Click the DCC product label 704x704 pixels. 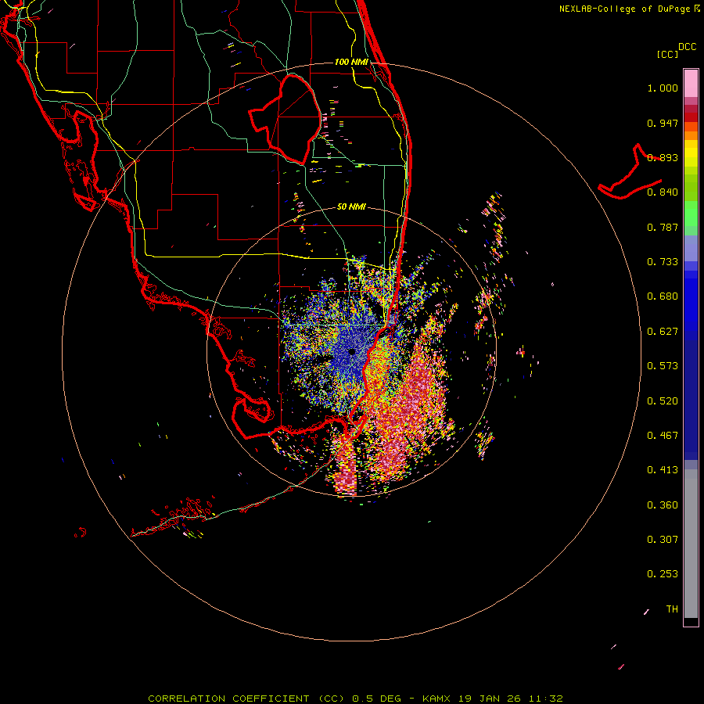pos(687,47)
